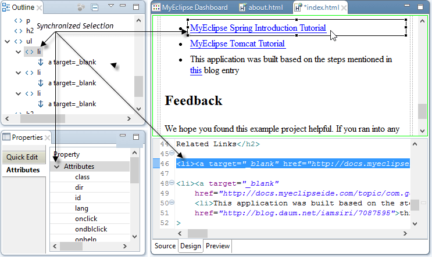Select the h2 element in Outline tree
This screenshot has height=257, width=432.
coord(30,31)
